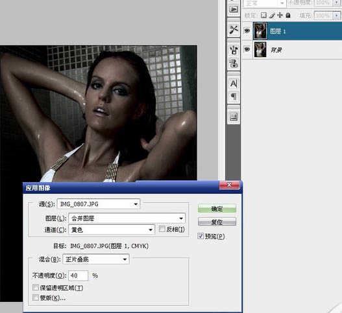Click the 不透明度(O) field showing 40
The height and width of the screenshot is (313, 342).
click(79, 275)
